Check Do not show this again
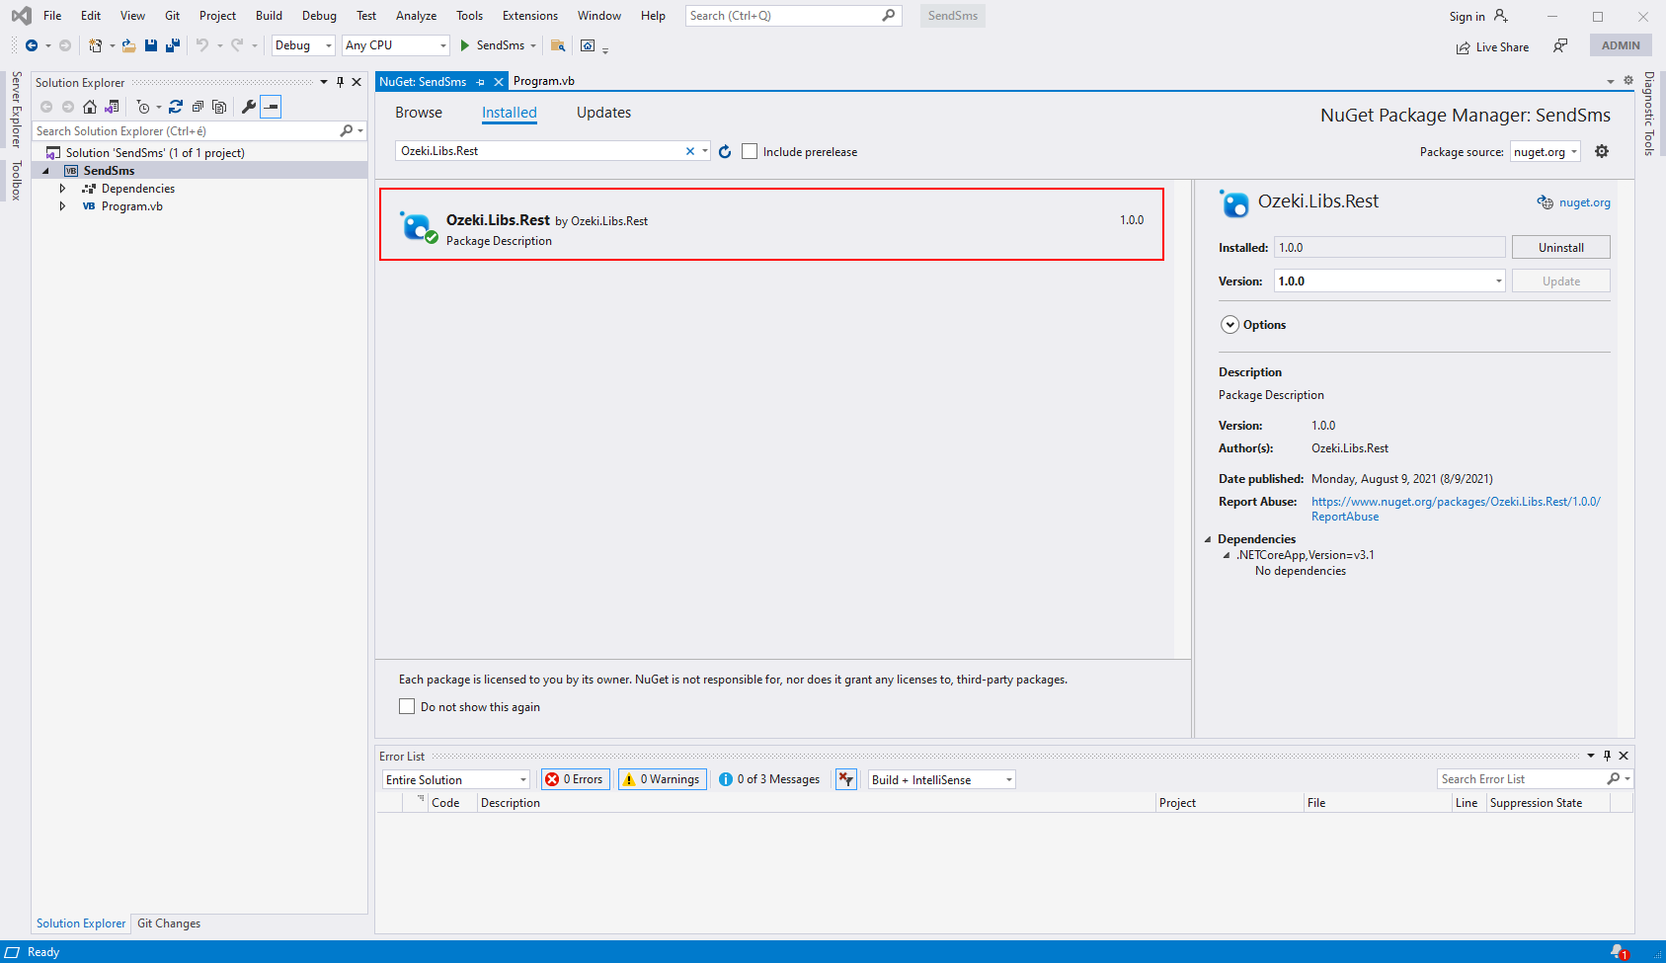Screen dimensions: 1666x963 (x=407, y=706)
